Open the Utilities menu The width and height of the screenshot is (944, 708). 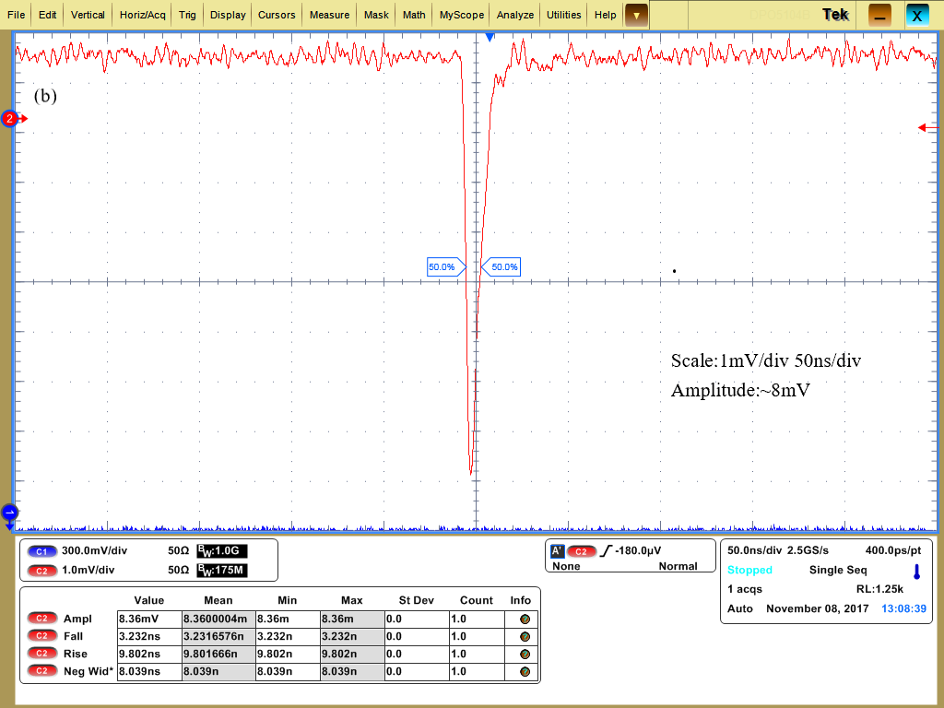pyautogui.click(x=563, y=15)
